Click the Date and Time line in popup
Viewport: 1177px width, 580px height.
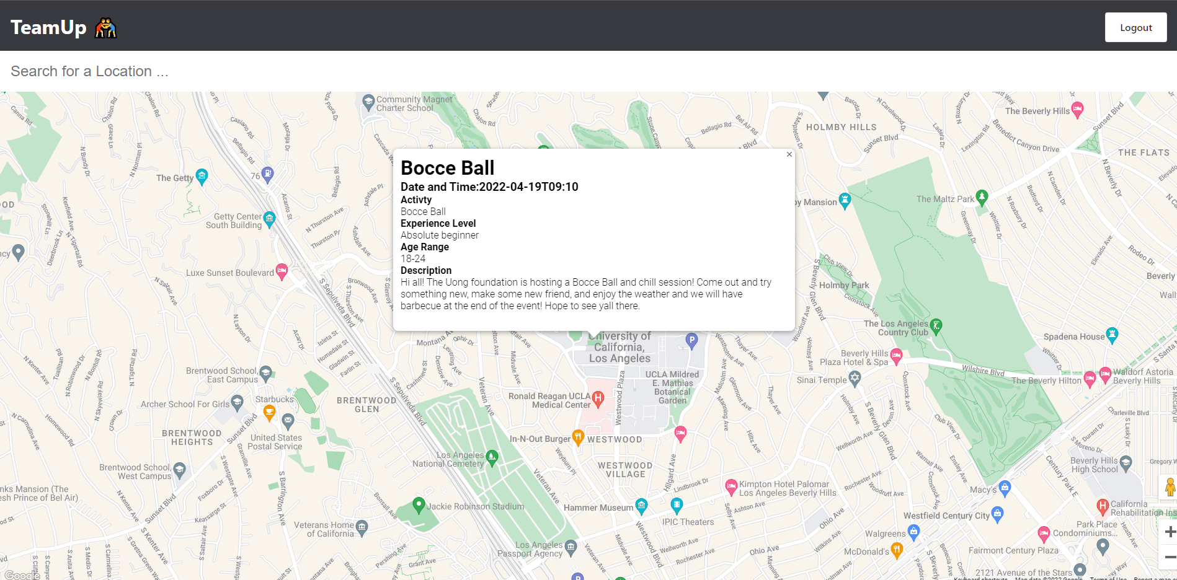pos(489,187)
